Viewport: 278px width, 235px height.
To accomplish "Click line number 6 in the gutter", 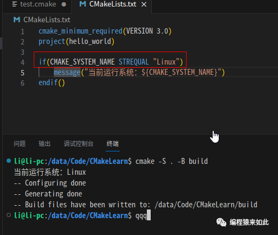I will [x=22, y=83].
